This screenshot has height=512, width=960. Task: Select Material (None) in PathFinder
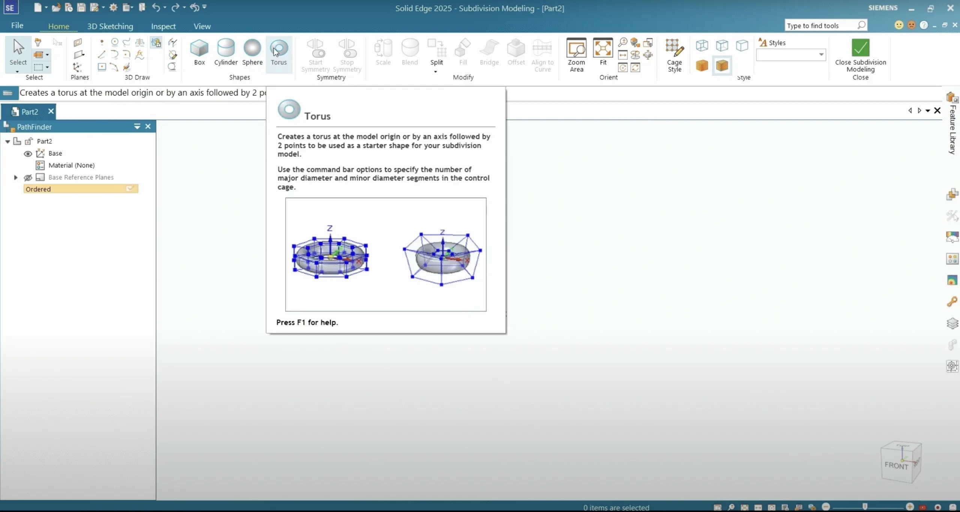click(x=71, y=165)
